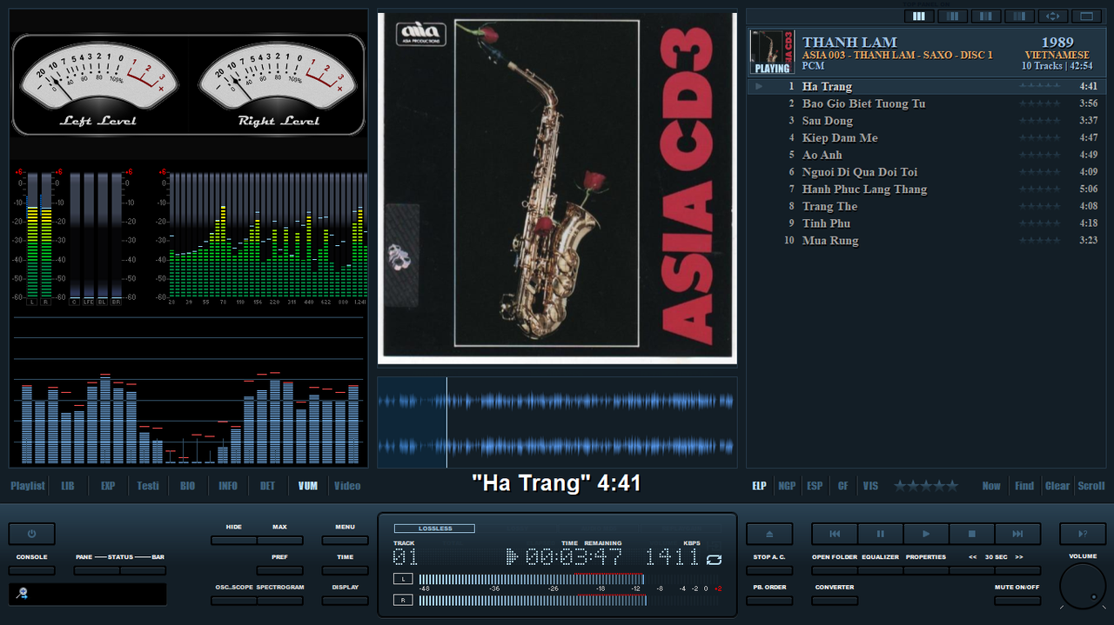Open the EQUALIZER button

(x=880, y=570)
